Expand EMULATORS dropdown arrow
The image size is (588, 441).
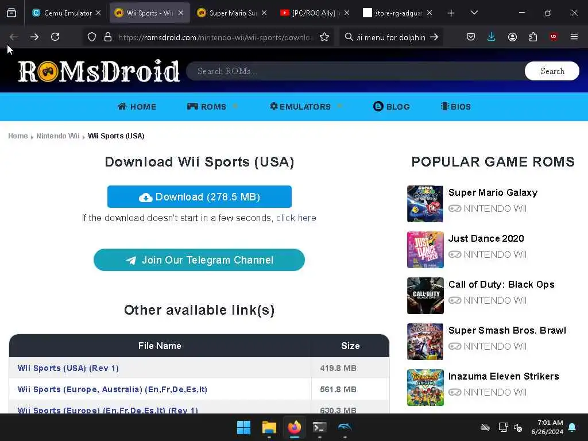[340, 106]
